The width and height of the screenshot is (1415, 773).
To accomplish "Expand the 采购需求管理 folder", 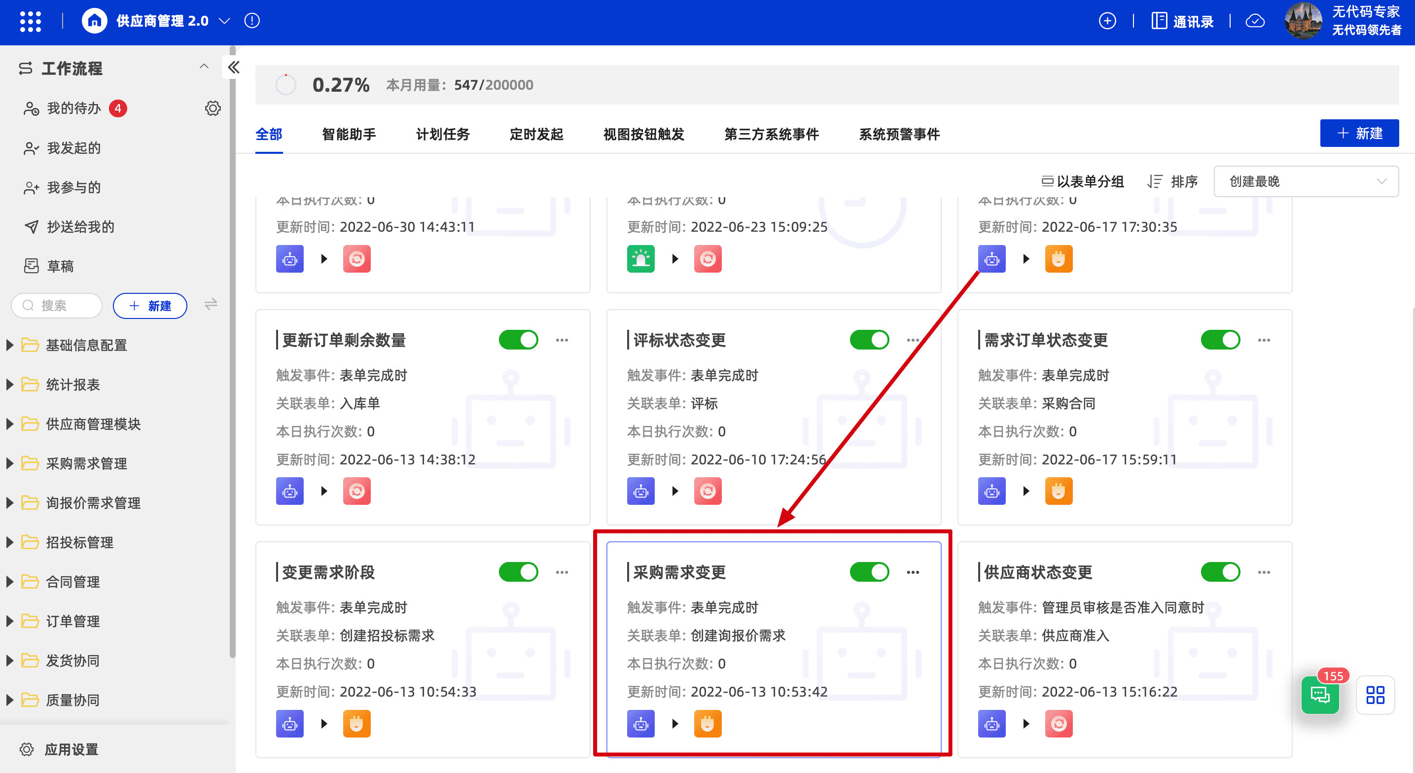I will pyautogui.click(x=10, y=464).
